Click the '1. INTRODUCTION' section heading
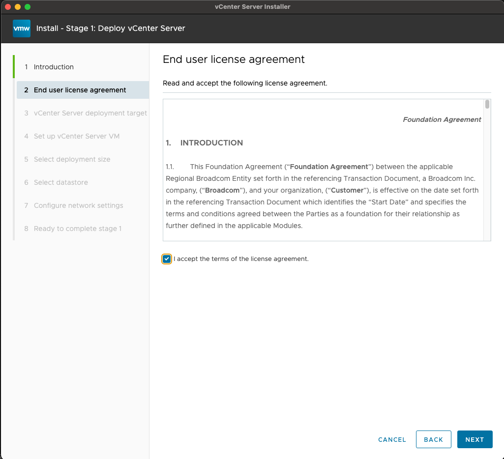 205,143
